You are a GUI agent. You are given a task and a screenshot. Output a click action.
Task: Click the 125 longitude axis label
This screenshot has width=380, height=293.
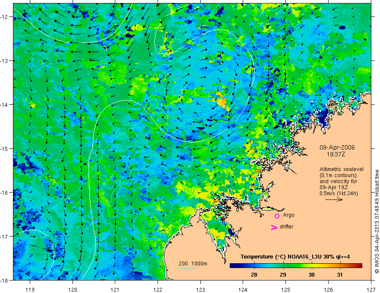tap(286, 290)
